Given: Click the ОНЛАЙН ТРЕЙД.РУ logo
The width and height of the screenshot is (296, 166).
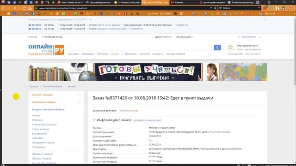Looking at the screenshot, I should (x=46, y=50).
